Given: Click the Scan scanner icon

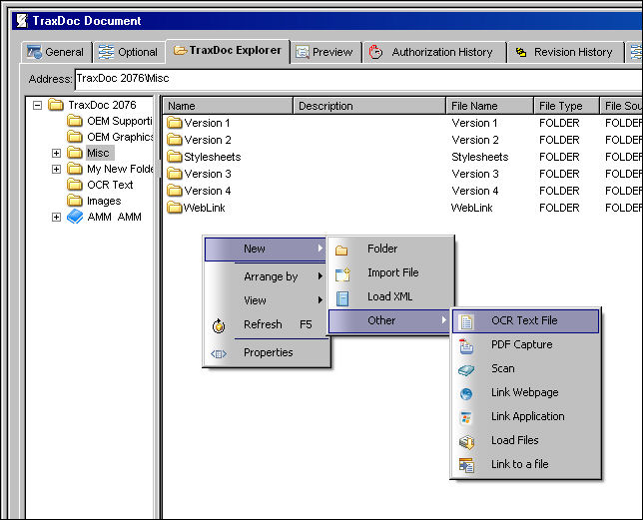Looking at the screenshot, I should click(x=466, y=370).
